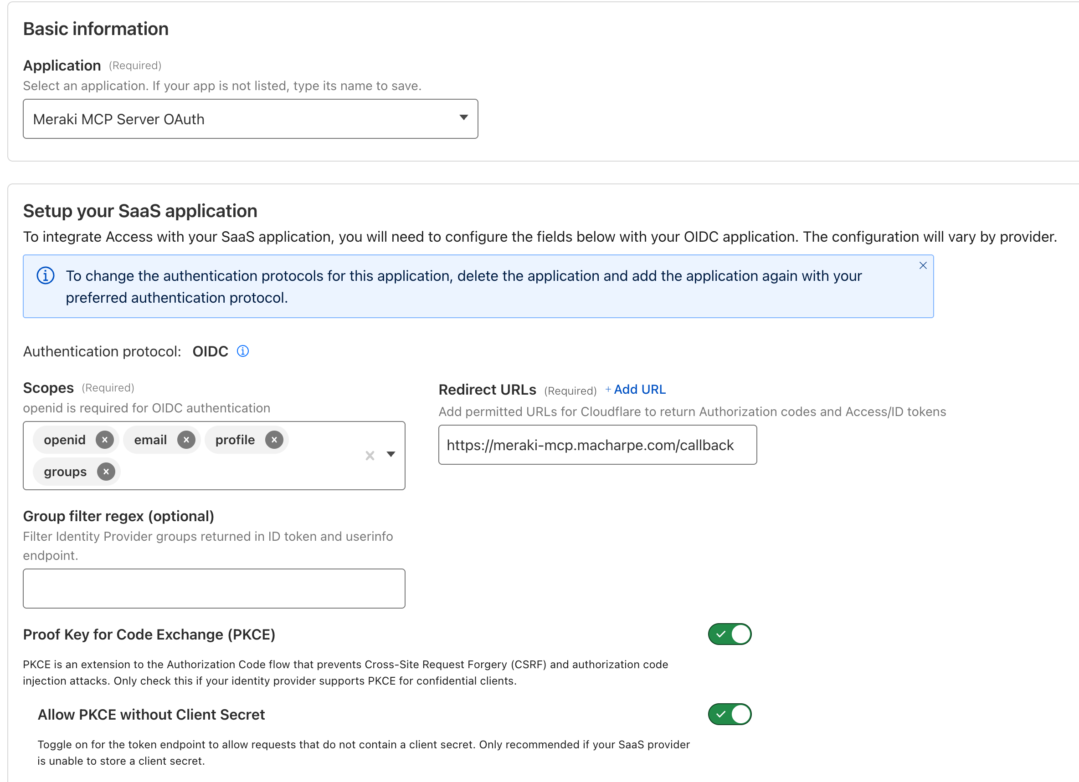1079x782 pixels.
Task: Toggle Proof Key for Code Exchange switch
Action: (x=730, y=634)
